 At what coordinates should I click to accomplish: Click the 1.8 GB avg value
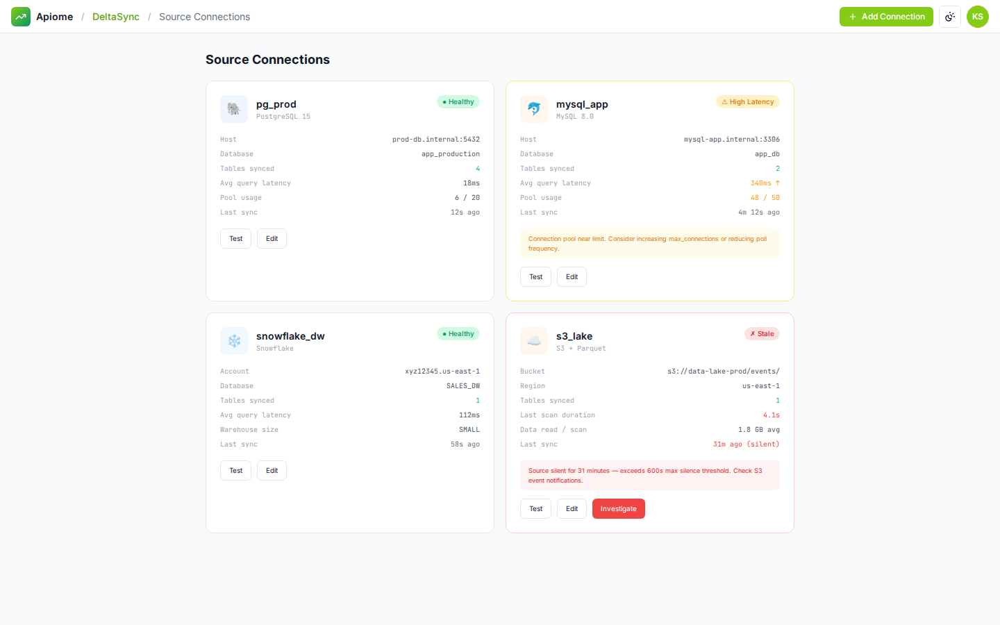759,430
